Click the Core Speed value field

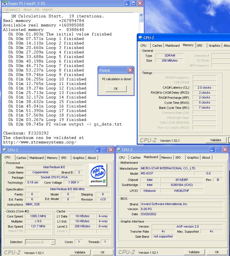38,216
